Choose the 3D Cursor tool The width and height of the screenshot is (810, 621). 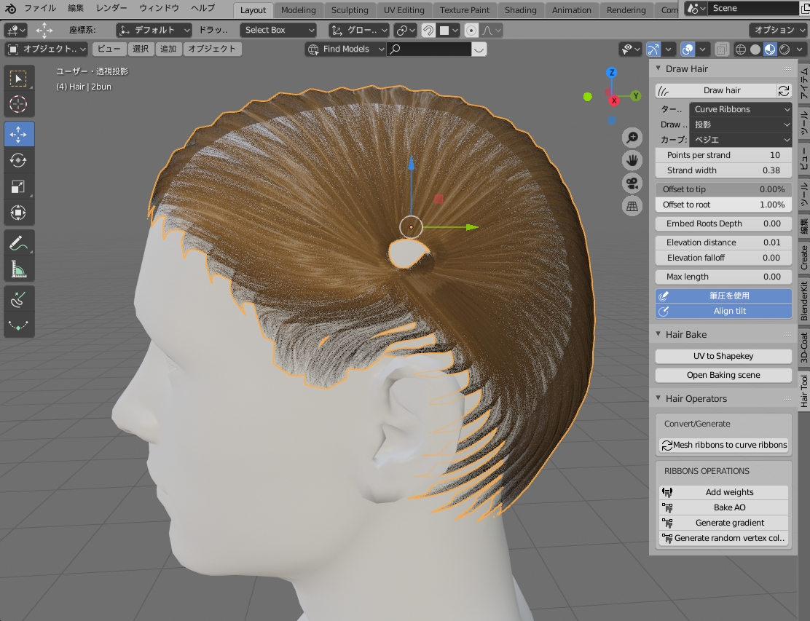19,104
